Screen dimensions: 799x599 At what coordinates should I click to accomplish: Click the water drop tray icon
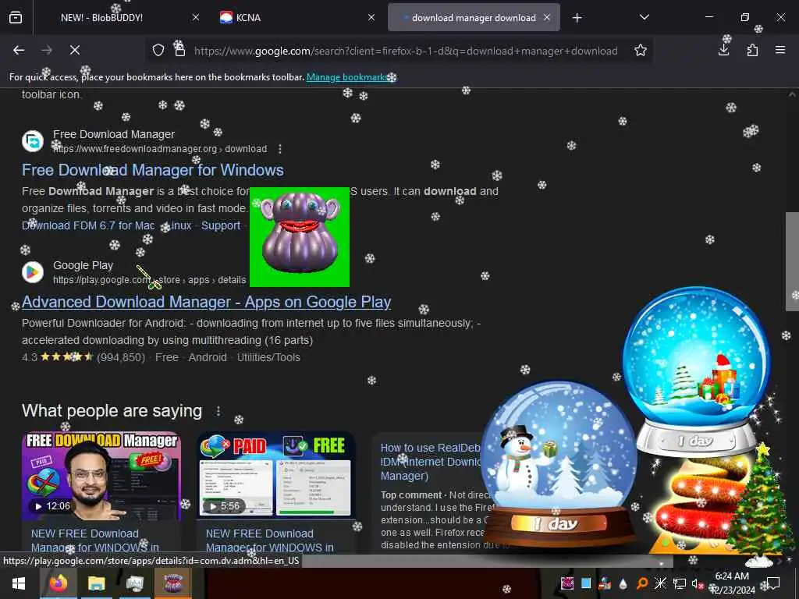click(x=623, y=583)
